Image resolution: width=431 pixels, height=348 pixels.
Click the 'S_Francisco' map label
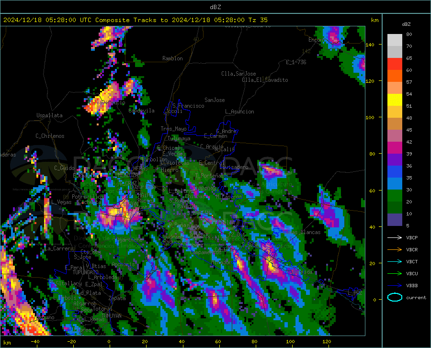[188, 106]
